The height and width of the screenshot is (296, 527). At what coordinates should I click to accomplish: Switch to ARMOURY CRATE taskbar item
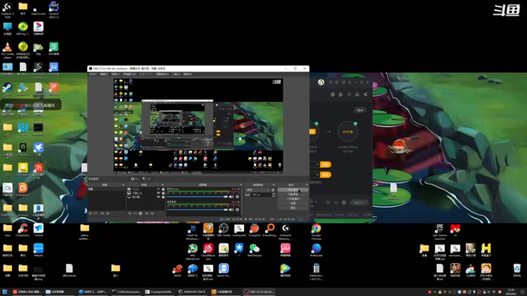tap(192, 291)
